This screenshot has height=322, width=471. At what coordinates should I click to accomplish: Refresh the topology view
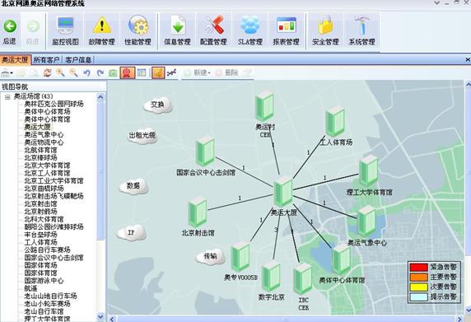click(x=47, y=72)
